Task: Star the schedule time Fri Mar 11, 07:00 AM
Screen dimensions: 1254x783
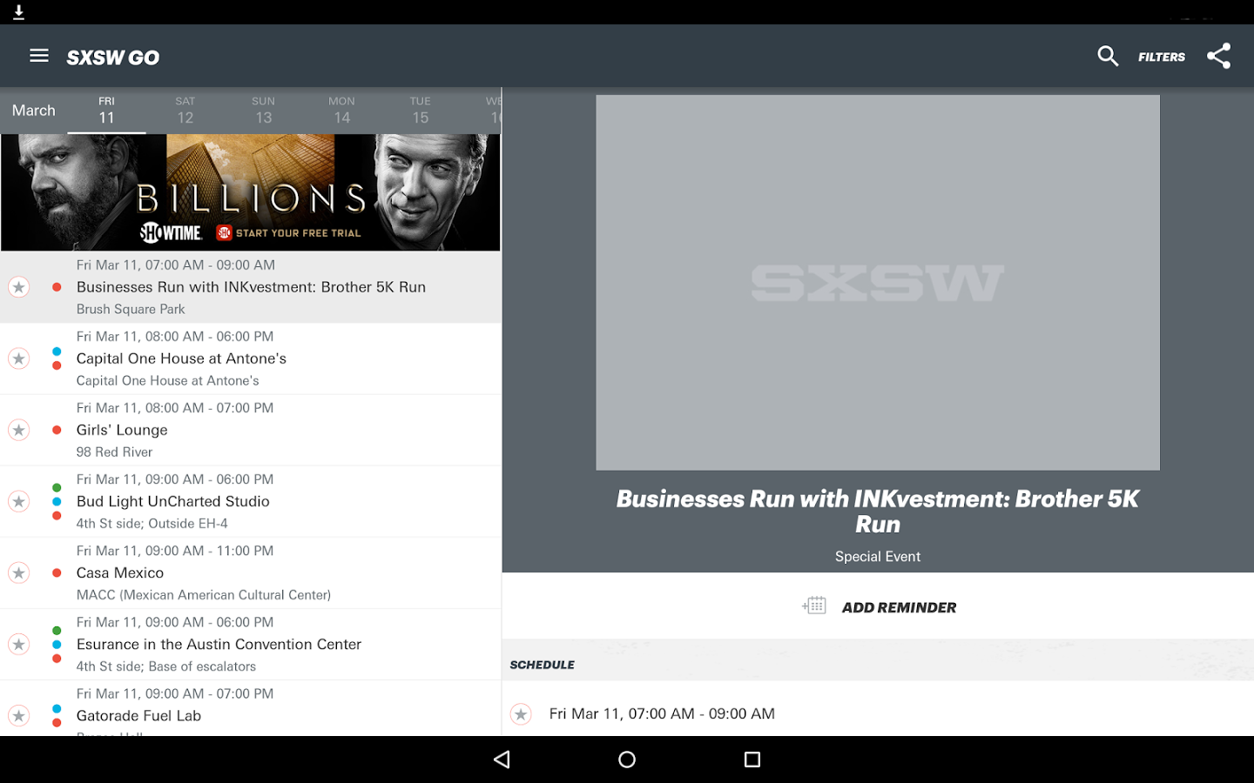Action: coord(521,714)
